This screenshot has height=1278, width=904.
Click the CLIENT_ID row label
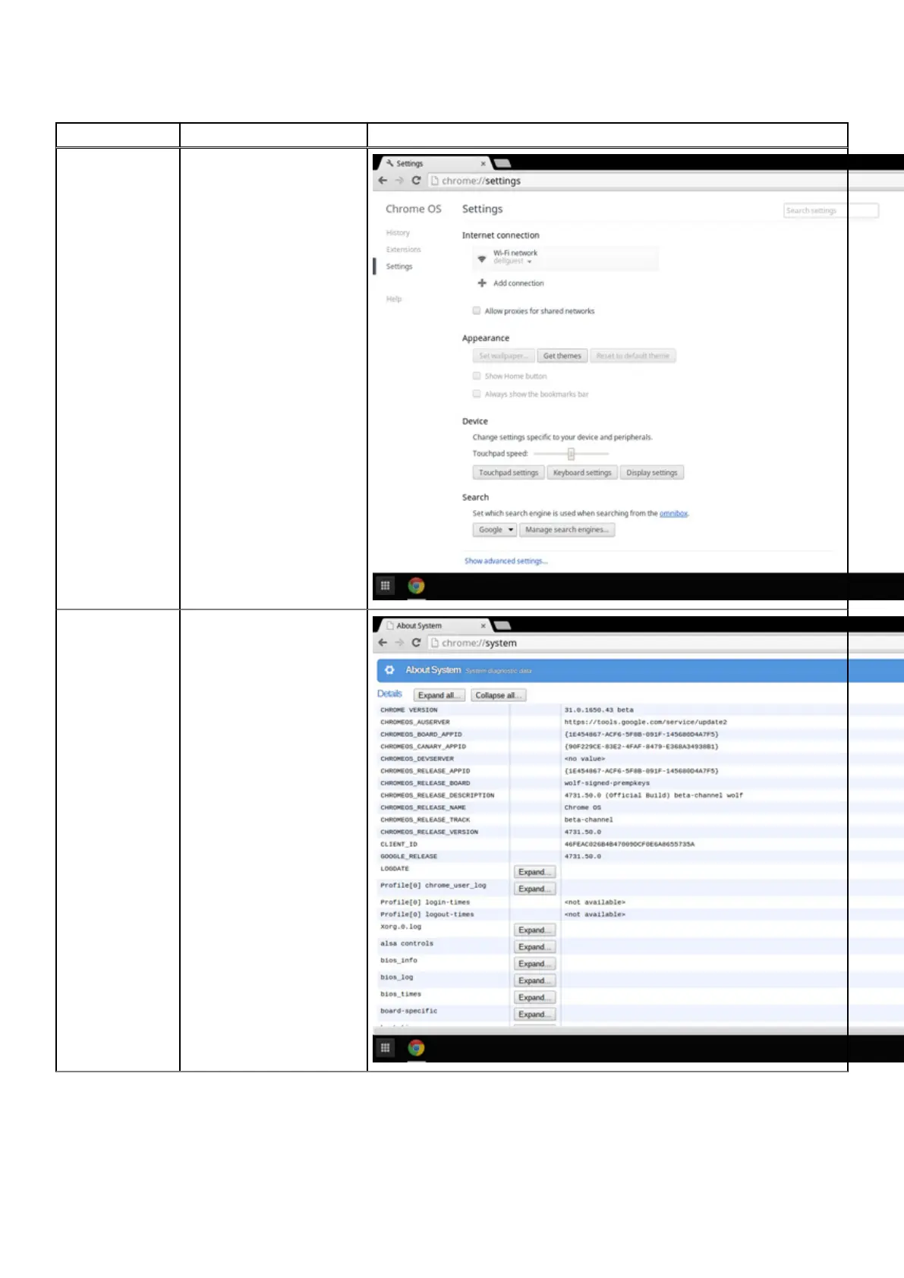(399, 844)
